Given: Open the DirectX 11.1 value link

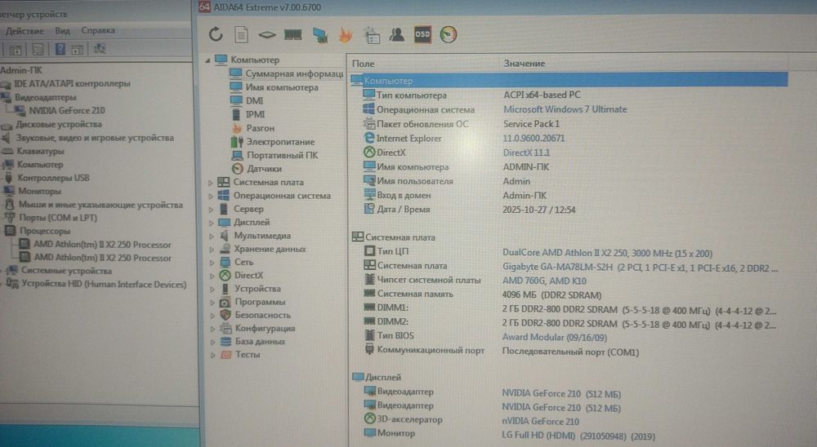Looking at the screenshot, I should (x=526, y=153).
